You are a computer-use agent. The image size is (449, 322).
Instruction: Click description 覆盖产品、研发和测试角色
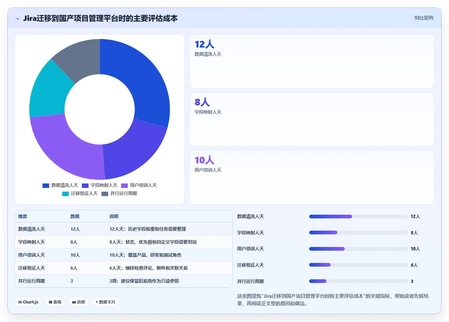coord(155,255)
